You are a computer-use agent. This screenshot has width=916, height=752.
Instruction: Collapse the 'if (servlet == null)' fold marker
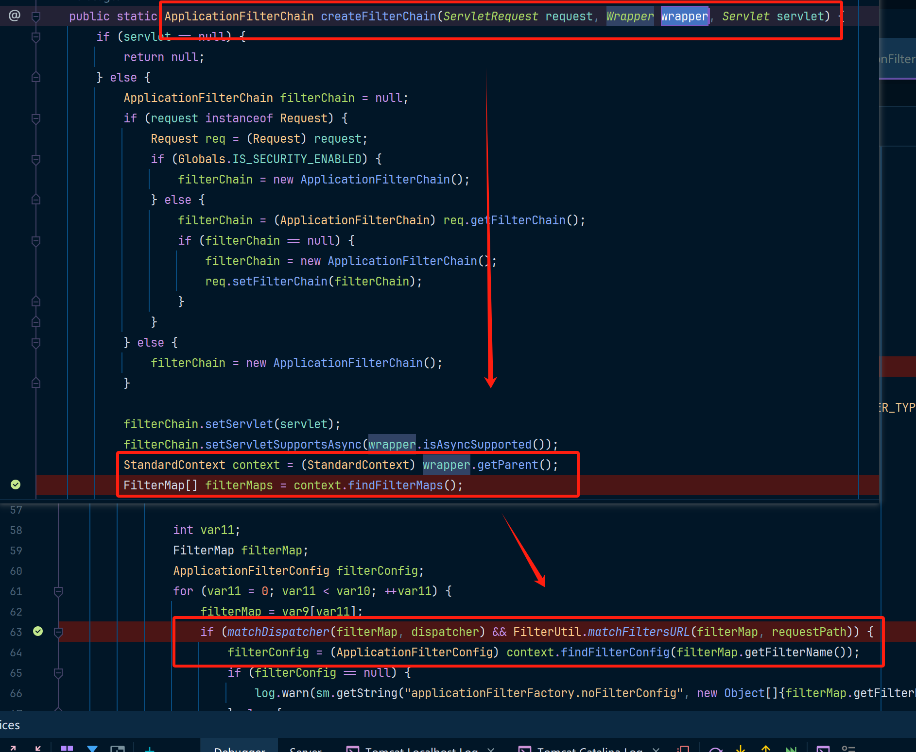(36, 37)
